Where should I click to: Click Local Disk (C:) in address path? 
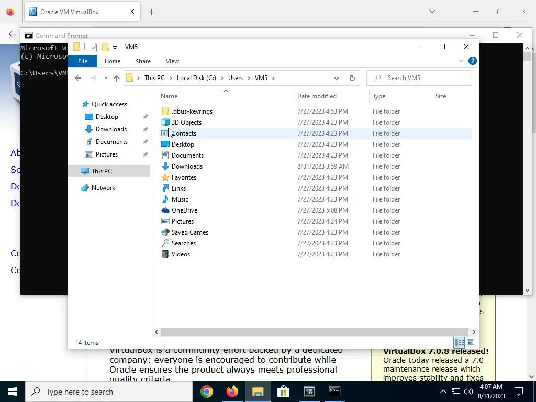point(196,78)
